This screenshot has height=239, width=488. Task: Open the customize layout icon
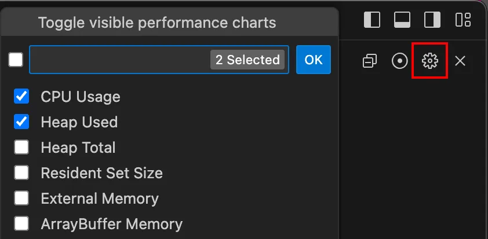[x=463, y=20]
